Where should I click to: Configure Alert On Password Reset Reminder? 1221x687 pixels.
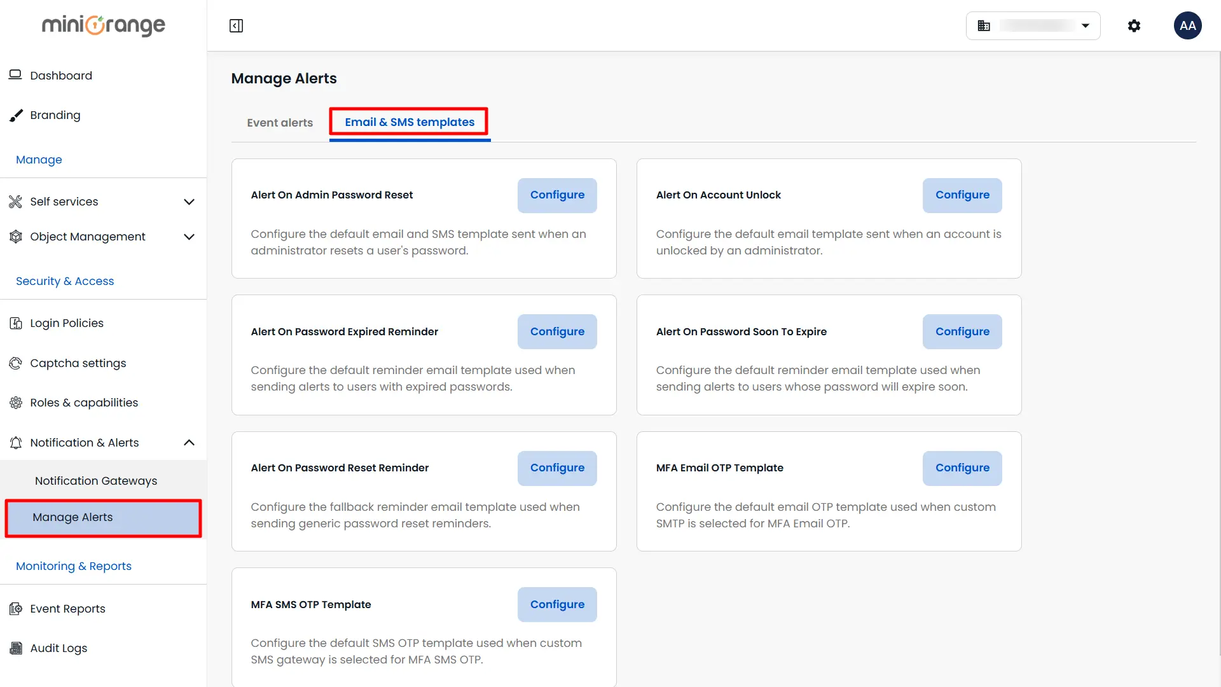click(557, 468)
